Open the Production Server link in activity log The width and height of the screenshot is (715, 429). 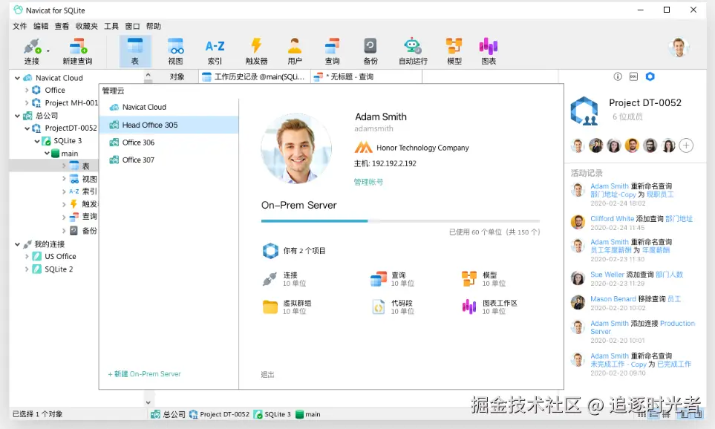[642, 327]
